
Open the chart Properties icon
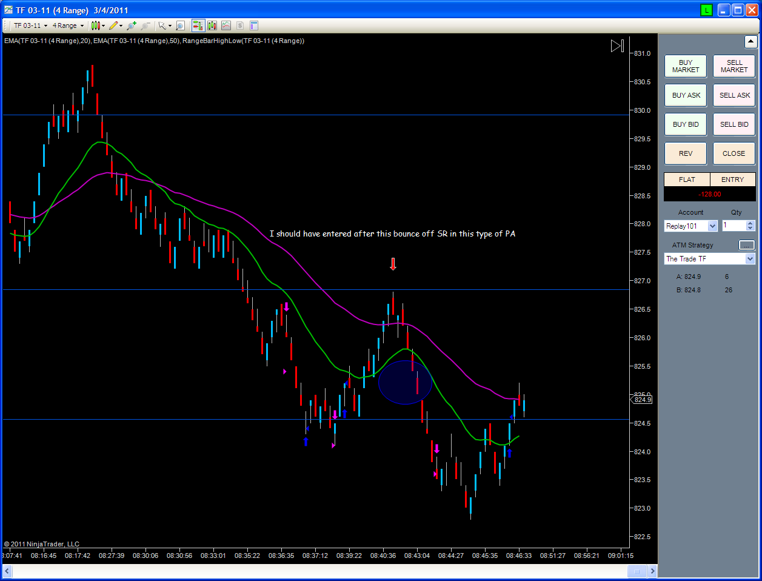click(254, 25)
